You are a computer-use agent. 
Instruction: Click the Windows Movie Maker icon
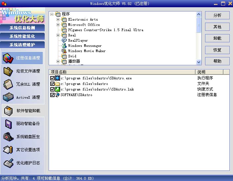tap(64, 51)
